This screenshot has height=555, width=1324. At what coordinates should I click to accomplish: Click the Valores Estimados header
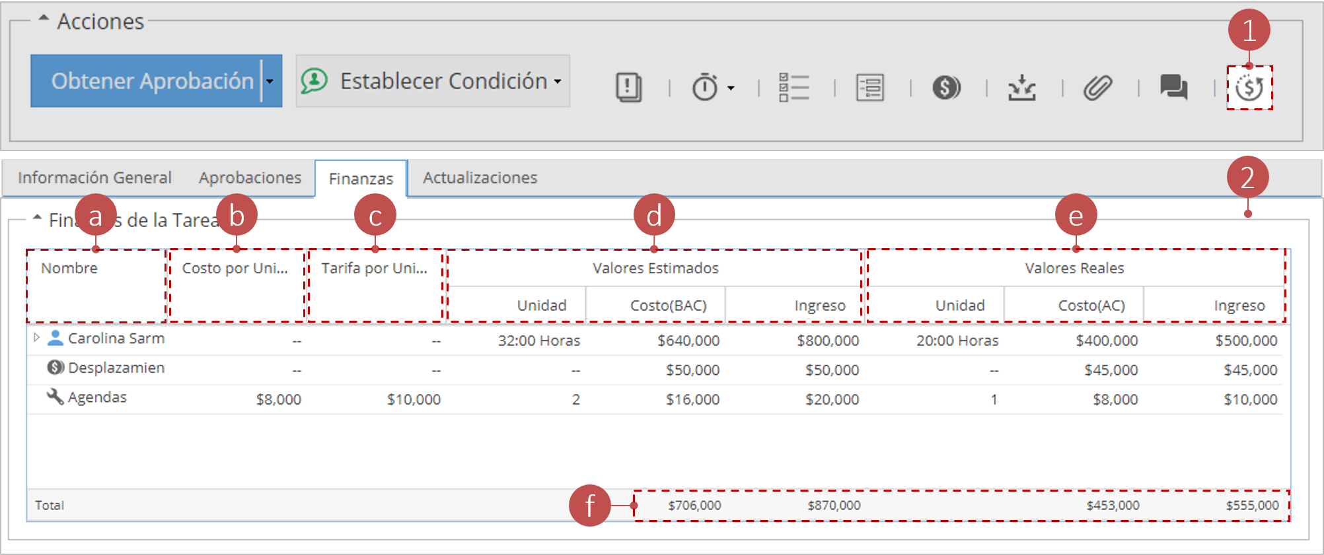tap(655, 268)
